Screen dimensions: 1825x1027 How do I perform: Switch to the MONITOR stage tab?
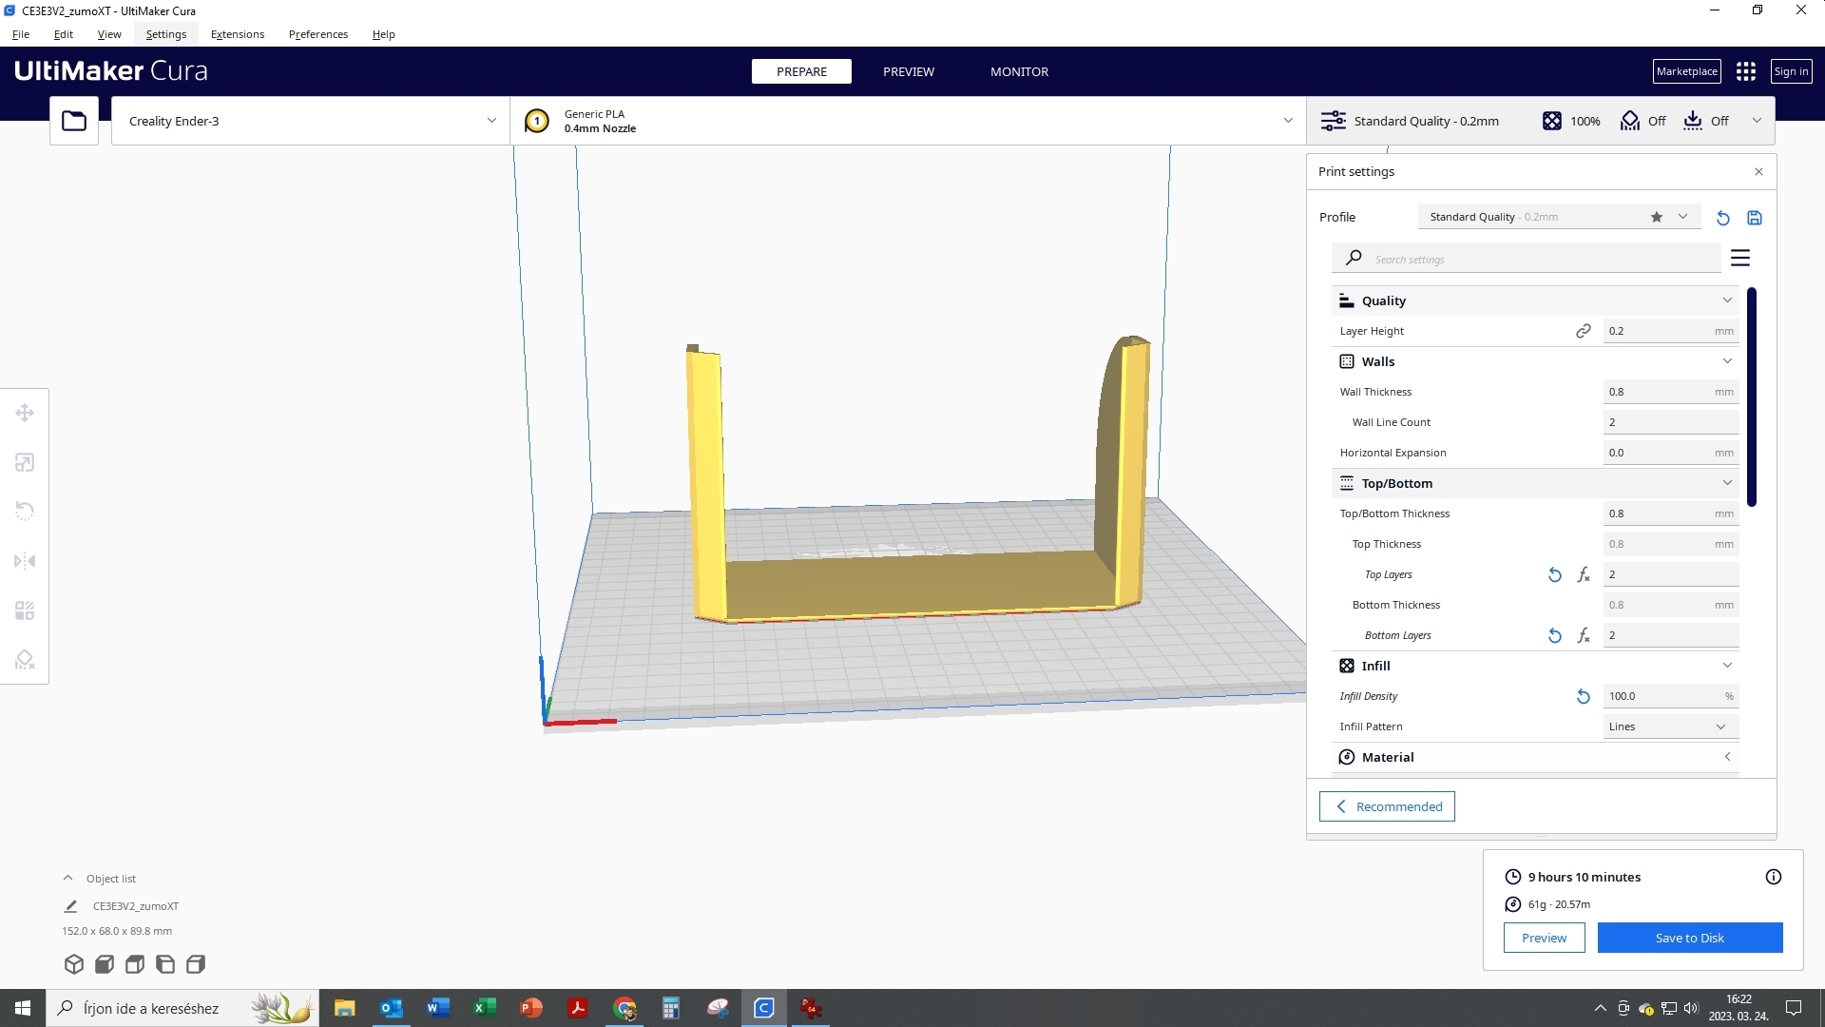point(1019,71)
